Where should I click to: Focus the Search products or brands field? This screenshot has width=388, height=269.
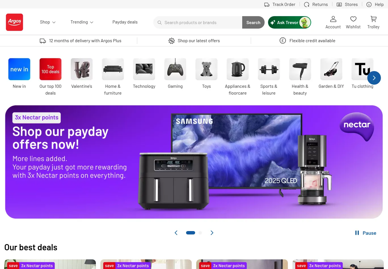[x=198, y=22]
